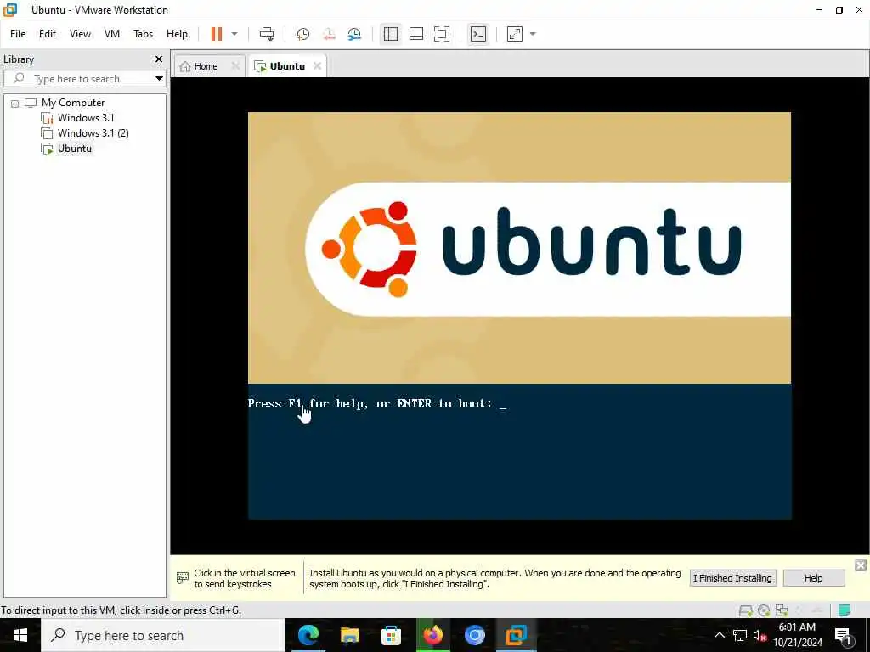Image resolution: width=870 pixels, height=652 pixels.
Task: Toggle the Library sidebar view icon
Action: pos(391,34)
